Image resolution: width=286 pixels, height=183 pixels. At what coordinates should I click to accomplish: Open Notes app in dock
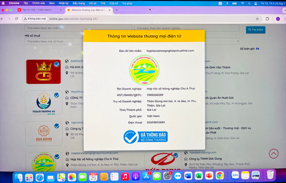click(x=245, y=175)
